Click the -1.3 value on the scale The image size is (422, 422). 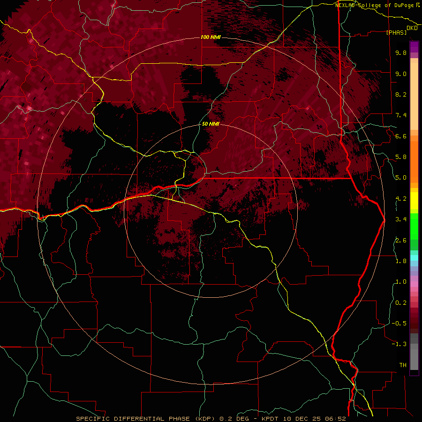pyautogui.click(x=399, y=344)
